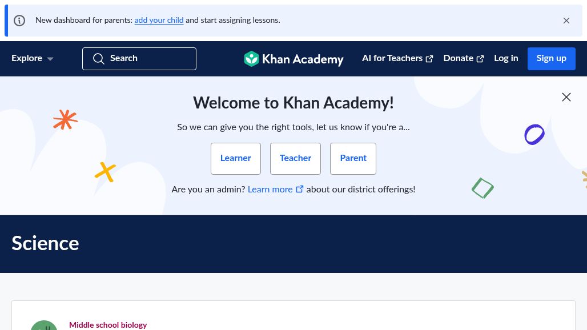The height and width of the screenshot is (330, 587).
Task: Click the Khan Academy leaf logo icon
Action: [x=251, y=59]
